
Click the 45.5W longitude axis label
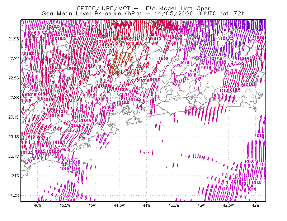coord(65,205)
